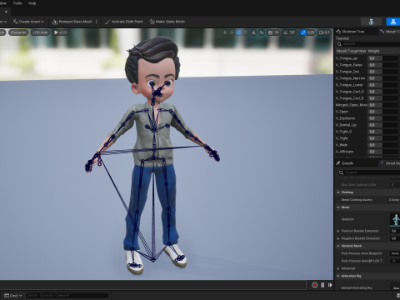The image size is (400, 300).
Task: Open the Help menu
Action: 32,3
